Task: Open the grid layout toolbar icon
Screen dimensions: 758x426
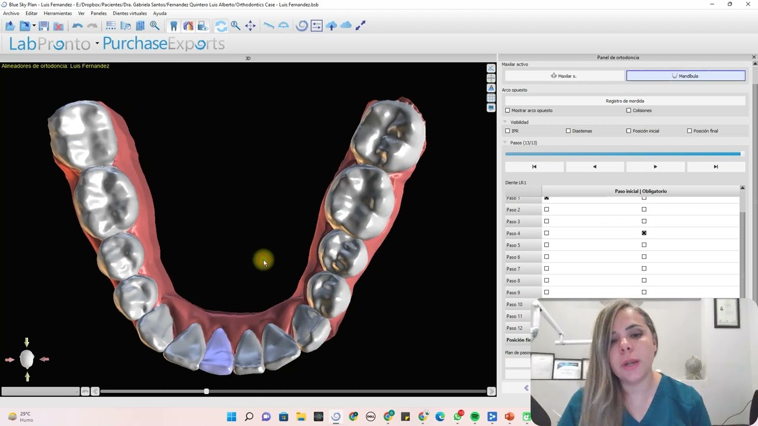Action: (111, 26)
